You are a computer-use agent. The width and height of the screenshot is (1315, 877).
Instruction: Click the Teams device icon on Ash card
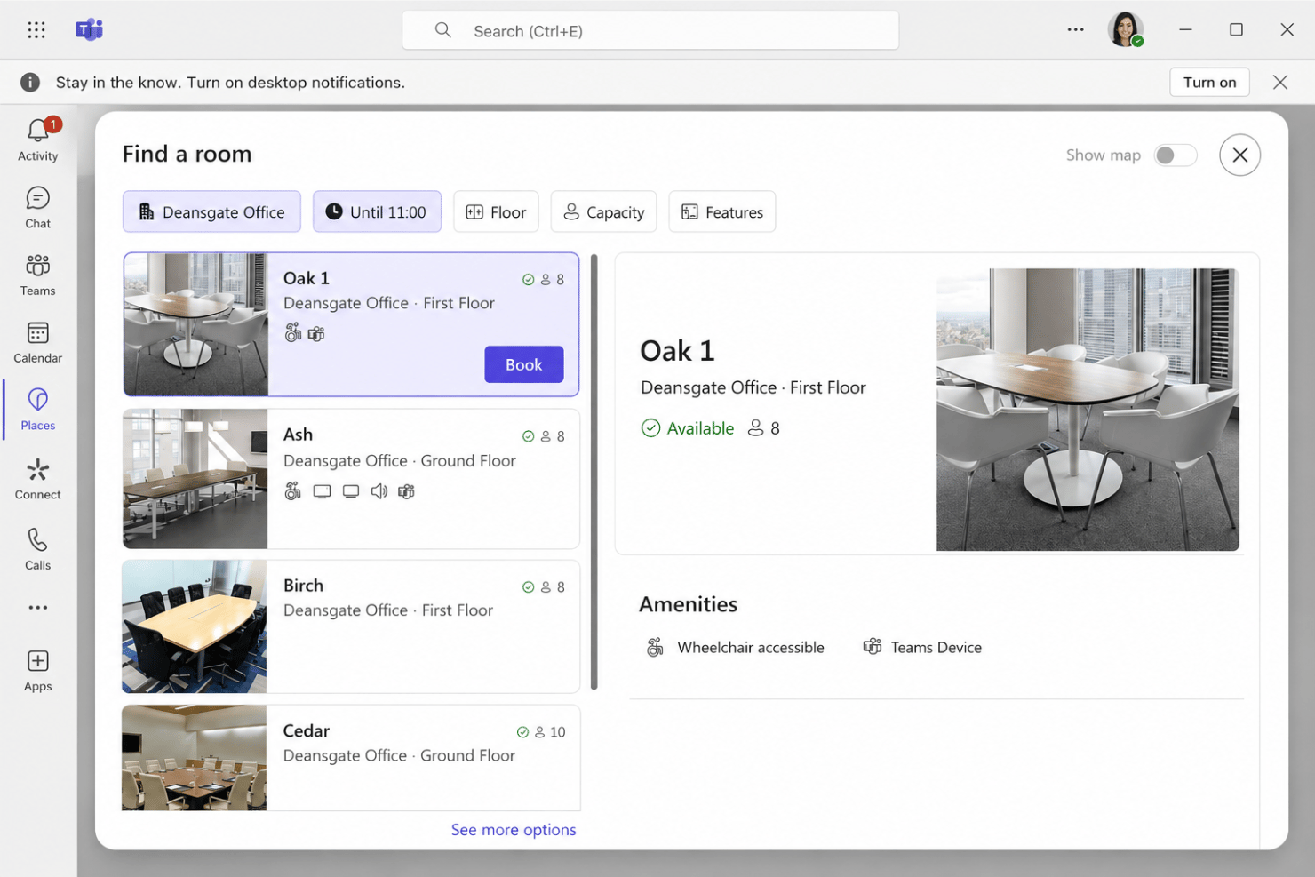(x=407, y=491)
